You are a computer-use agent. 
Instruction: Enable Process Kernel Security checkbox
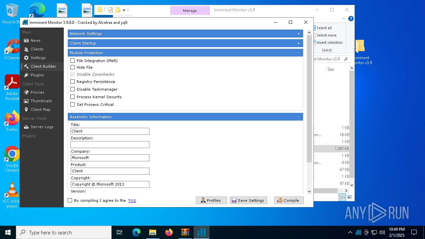(x=72, y=97)
